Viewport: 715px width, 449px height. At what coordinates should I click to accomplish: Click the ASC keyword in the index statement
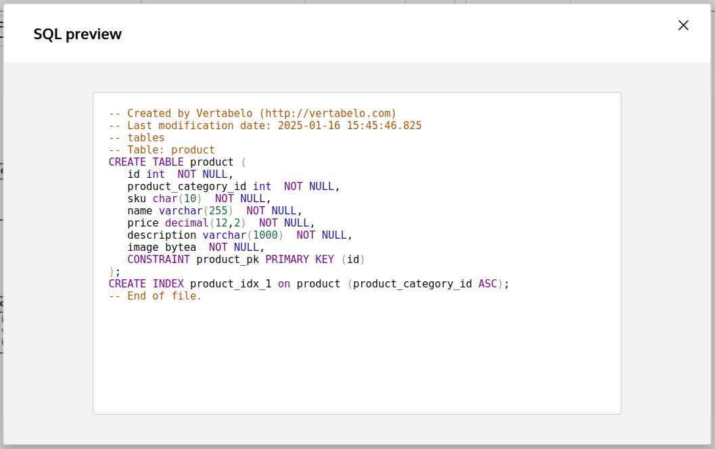coord(487,284)
